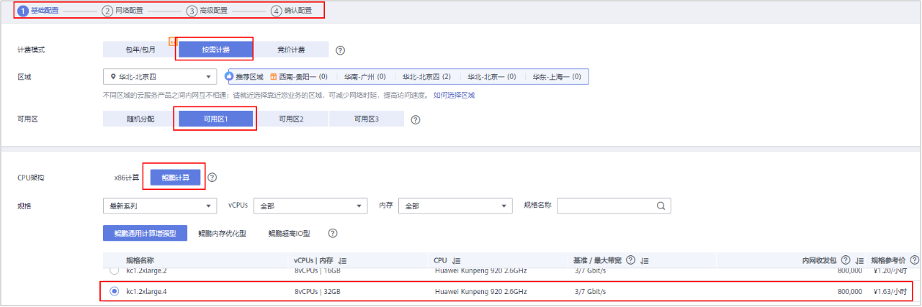Open help icon next to 可用区 options
Viewport: 922px width, 307px height.
pyautogui.click(x=416, y=120)
